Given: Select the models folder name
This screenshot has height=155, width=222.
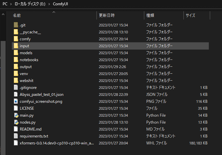Looking at the screenshot, I should tap(26, 53).
